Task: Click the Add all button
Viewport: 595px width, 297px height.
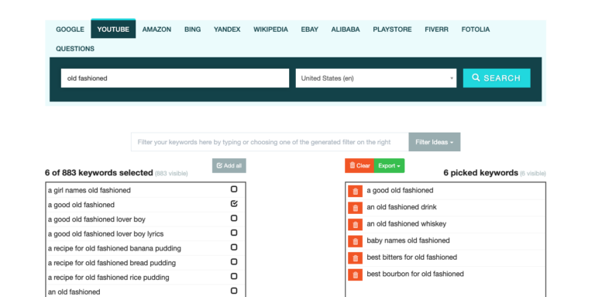Action: (229, 166)
